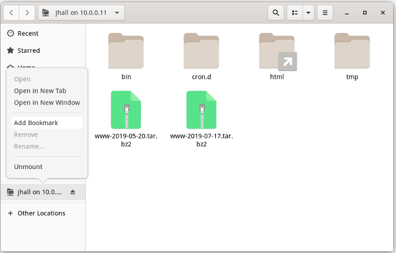Select the bin folder icon
This screenshot has height=253, width=396.
click(126, 52)
